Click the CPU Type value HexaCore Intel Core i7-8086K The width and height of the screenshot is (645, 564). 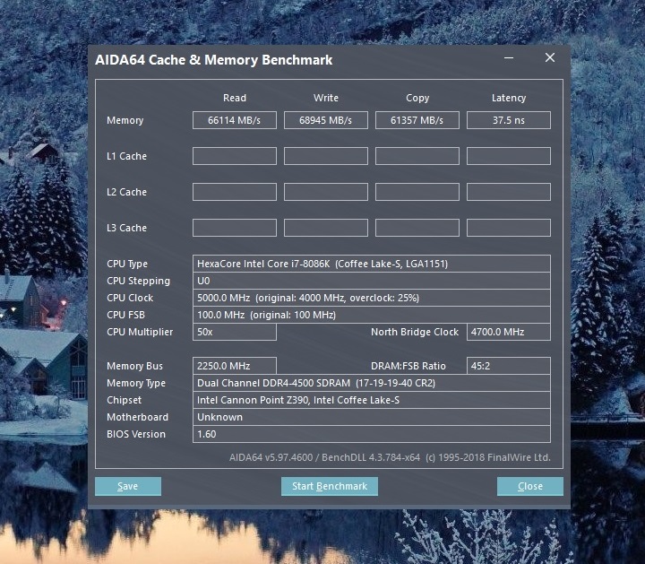tap(372, 264)
